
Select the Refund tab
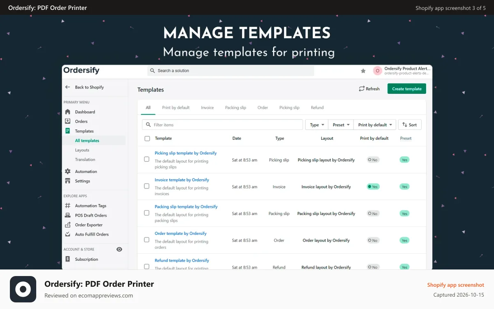point(317,108)
